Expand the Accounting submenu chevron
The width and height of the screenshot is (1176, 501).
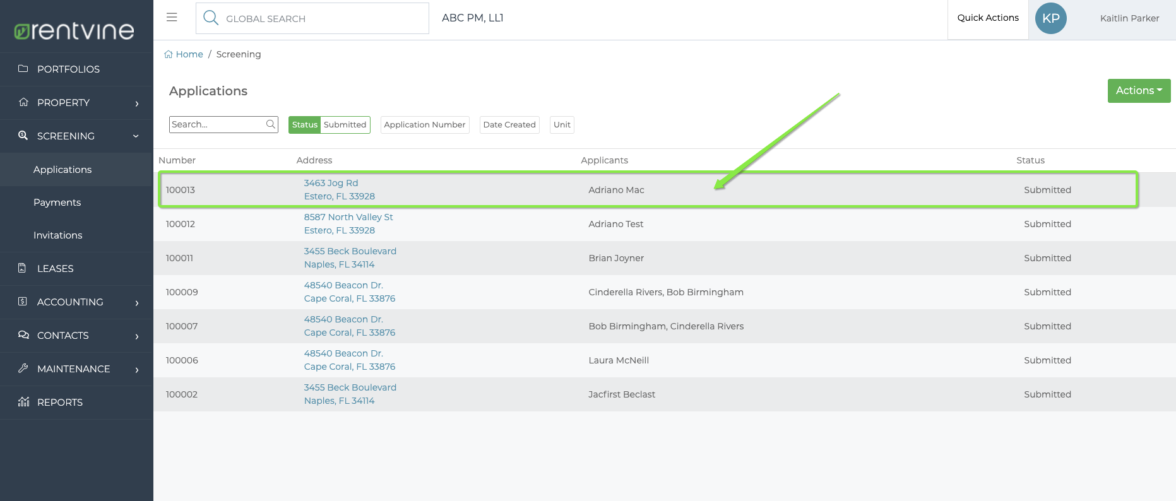click(x=137, y=303)
